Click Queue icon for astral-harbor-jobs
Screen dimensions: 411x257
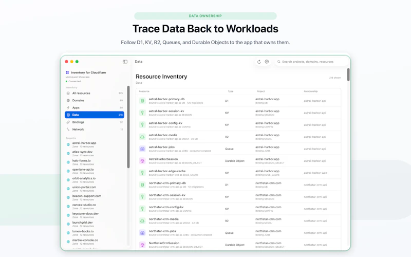tap(142, 149)
